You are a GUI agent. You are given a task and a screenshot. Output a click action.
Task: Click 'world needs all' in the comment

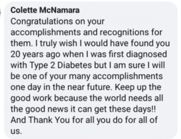coord(134,98)
